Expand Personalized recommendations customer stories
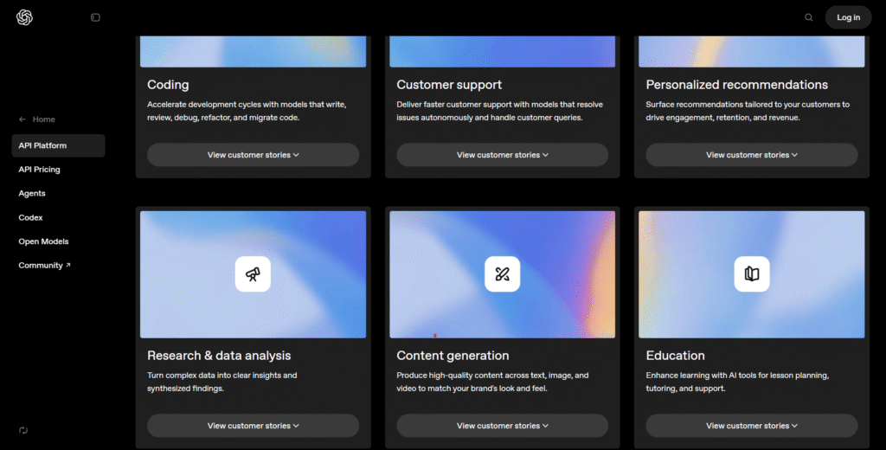 coord(751,155)
